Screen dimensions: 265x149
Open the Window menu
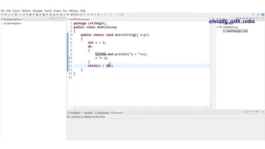click(x=74, y=11)
